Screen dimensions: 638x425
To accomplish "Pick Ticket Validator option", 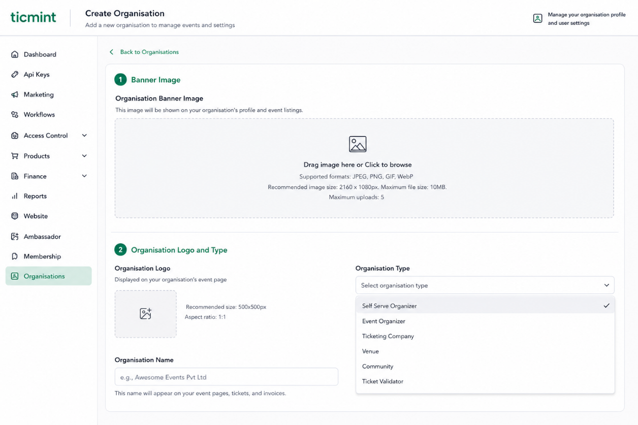I will [485, 381].
